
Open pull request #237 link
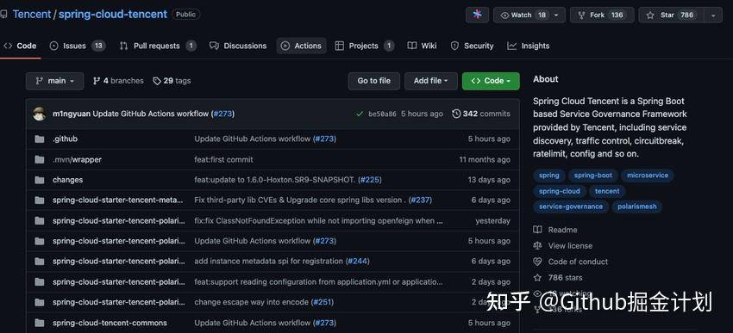point(420,200)
